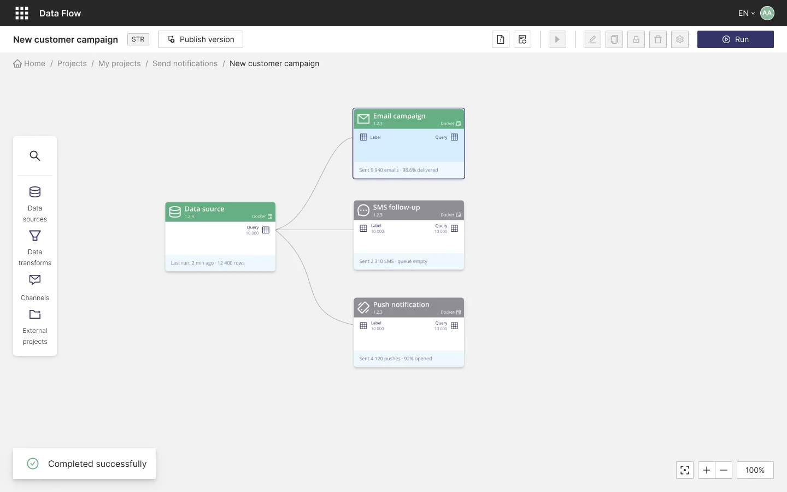Select the Email campaign node header
The image size is (787, 492).
point(409,119)
